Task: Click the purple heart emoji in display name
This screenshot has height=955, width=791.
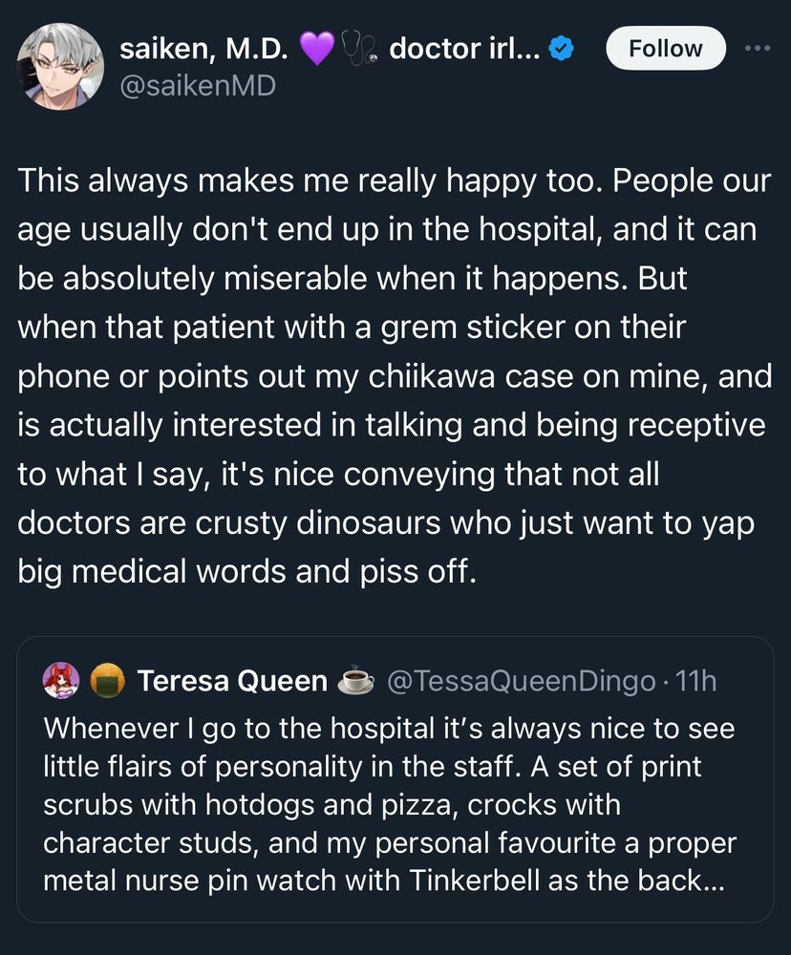Action: point(316,50)
